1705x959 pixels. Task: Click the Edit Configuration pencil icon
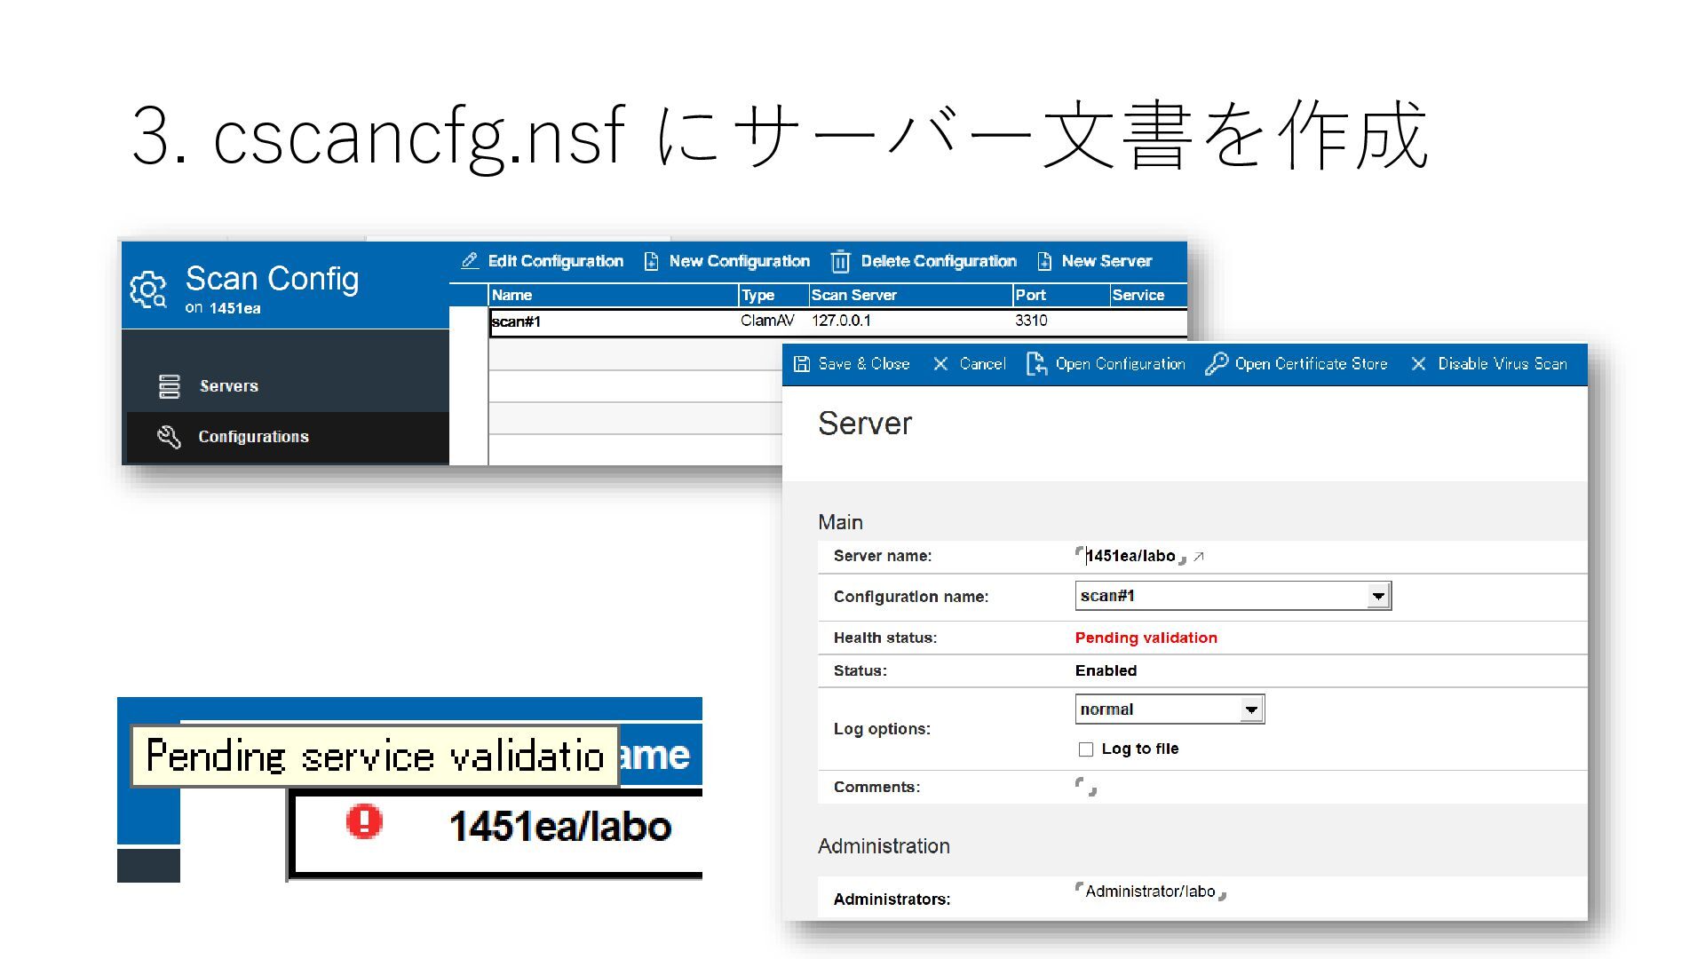click(470, 261)
